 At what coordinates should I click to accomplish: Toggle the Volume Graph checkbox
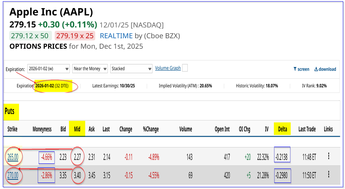[185, 68]
